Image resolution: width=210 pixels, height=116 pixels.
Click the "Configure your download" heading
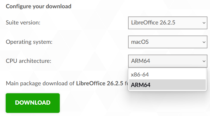pos(39,7)
